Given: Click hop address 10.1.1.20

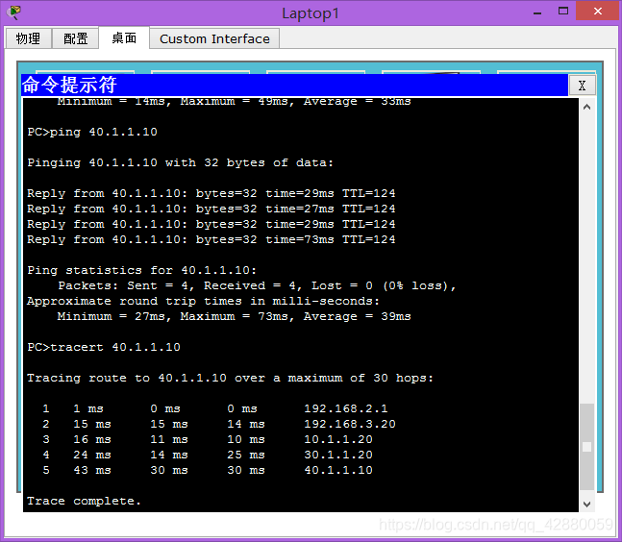Looking at the screenshot, I should coord(338,440).
